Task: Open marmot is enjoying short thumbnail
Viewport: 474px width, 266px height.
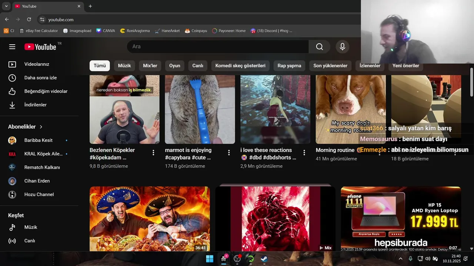Action: click(x=200, y=109)
